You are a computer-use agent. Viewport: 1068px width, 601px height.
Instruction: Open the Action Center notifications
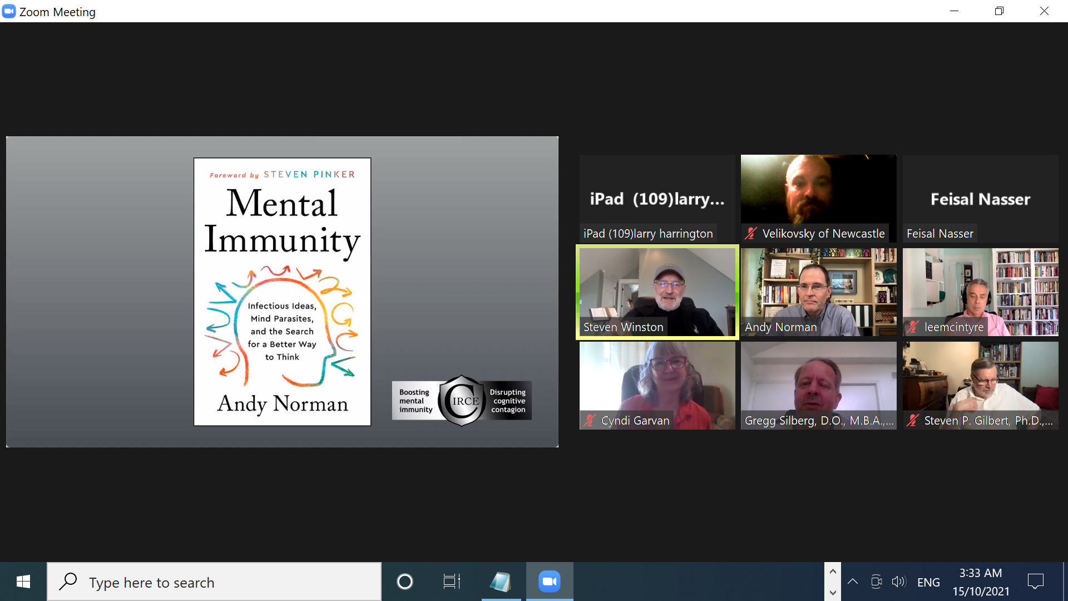[1036, 582]
